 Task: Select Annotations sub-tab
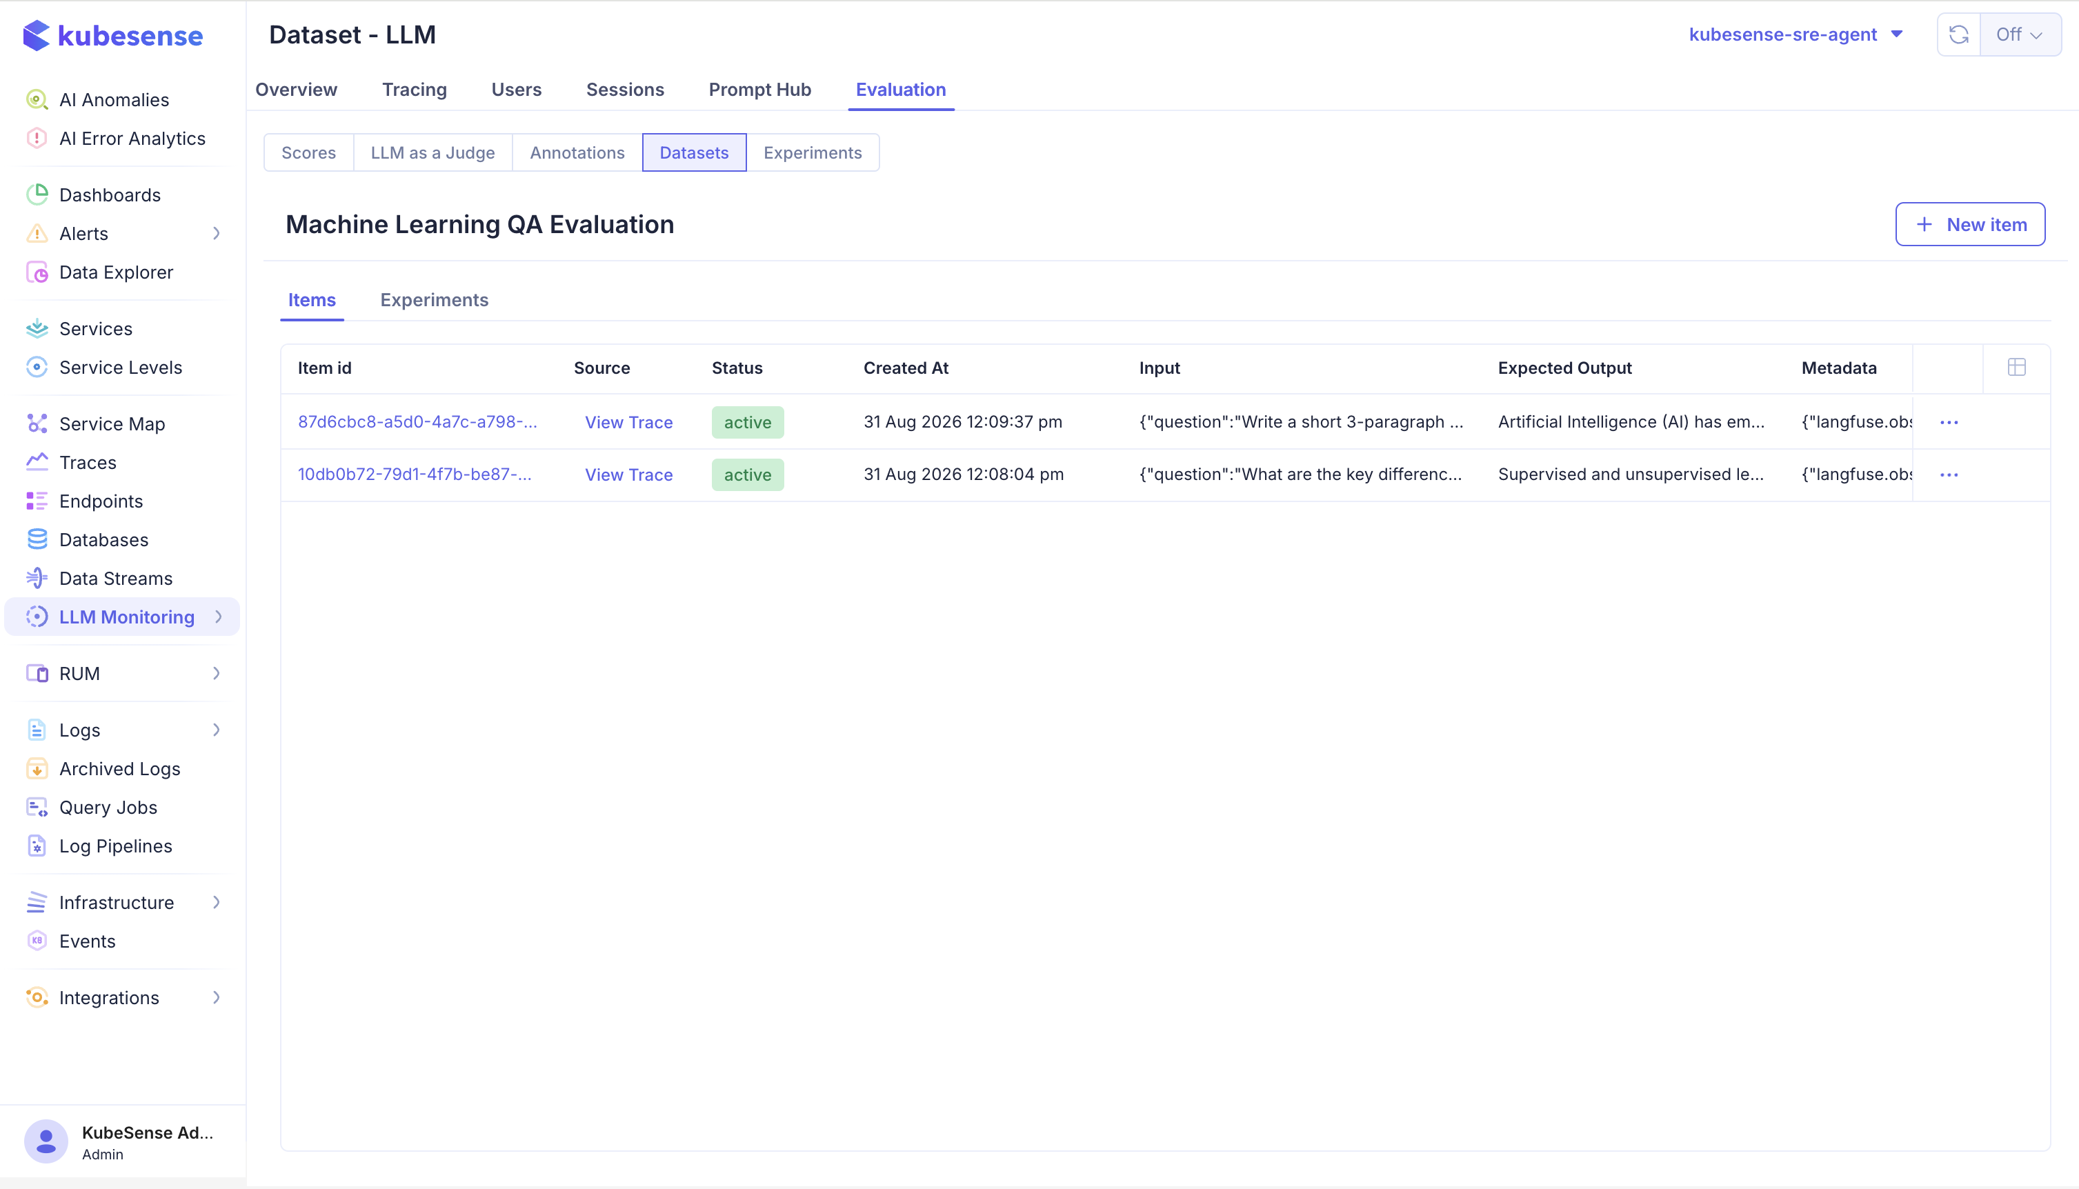click(577, 152)
